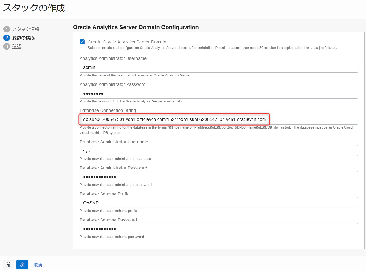Click the 変数の構成 step label
The width and height of the screenshot is (366, 271).
[x=23, y=38]
